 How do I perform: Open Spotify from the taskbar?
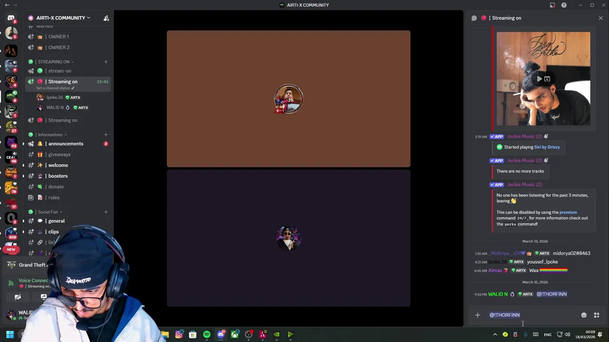point(206,334)
